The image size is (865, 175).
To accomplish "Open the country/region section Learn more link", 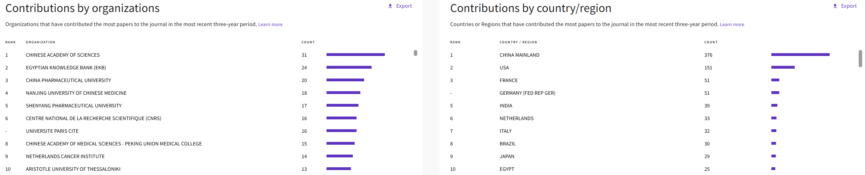I will pos(732,25).
